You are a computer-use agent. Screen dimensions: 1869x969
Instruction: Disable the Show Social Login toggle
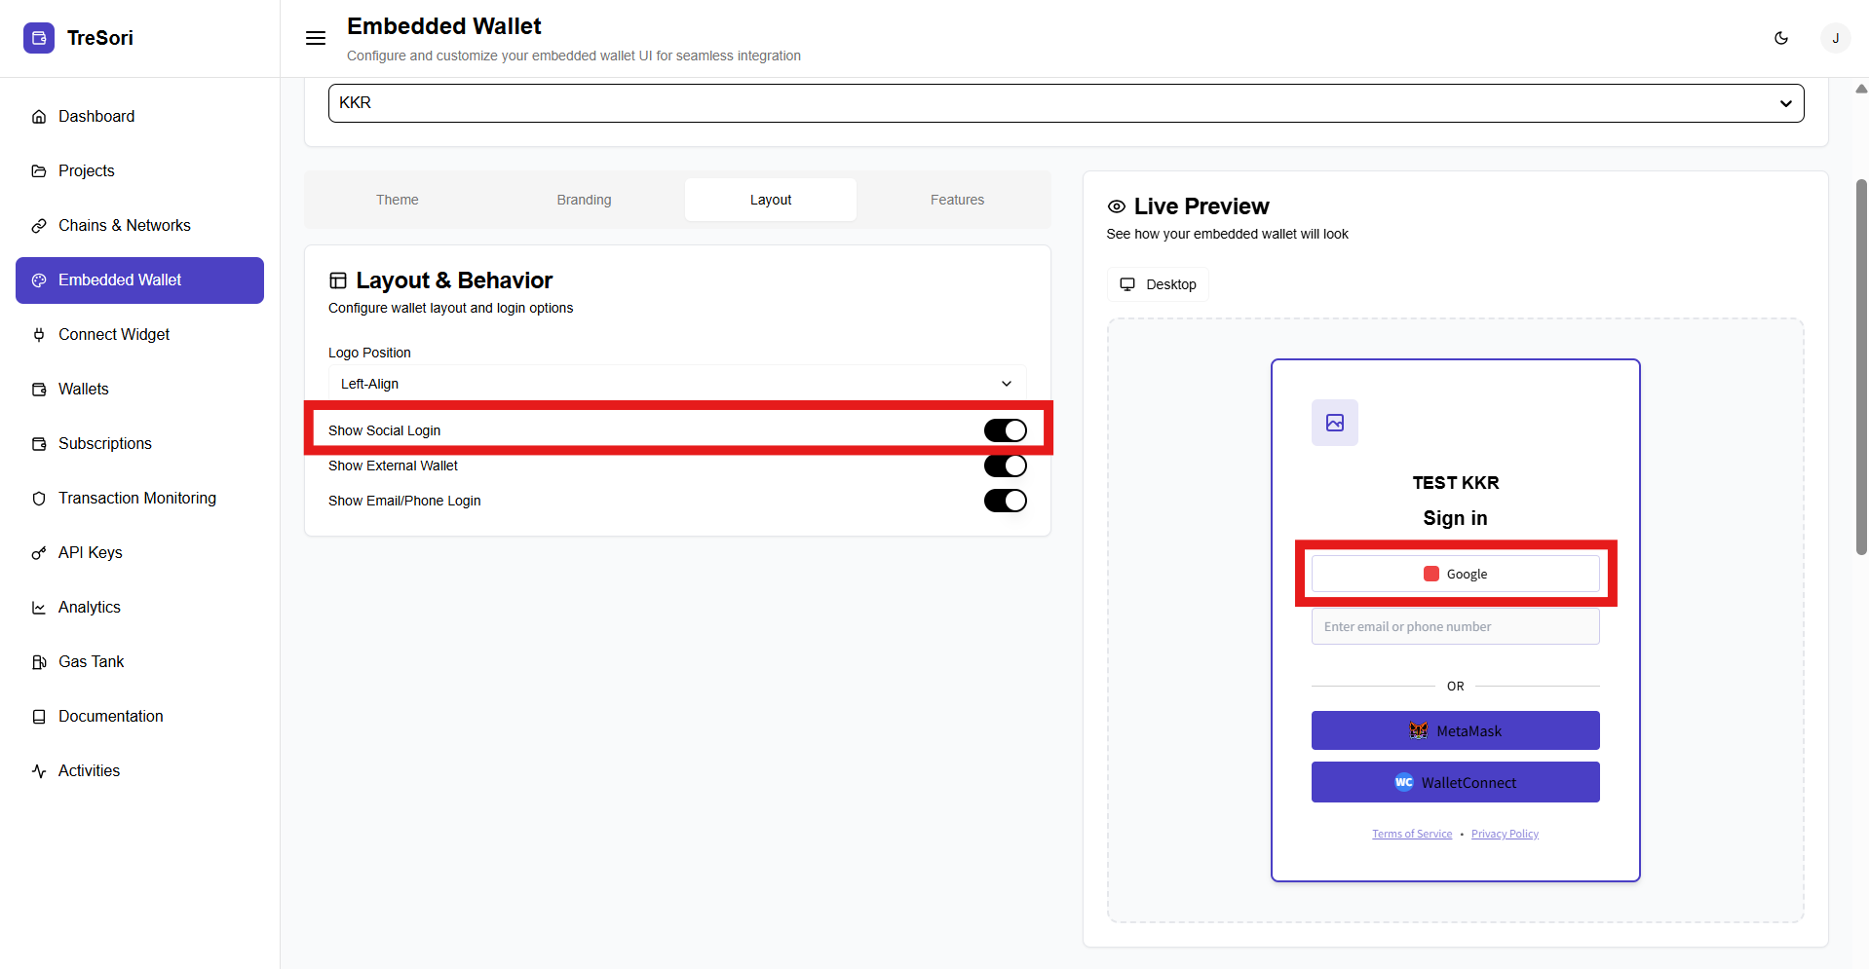point(1005,430)
